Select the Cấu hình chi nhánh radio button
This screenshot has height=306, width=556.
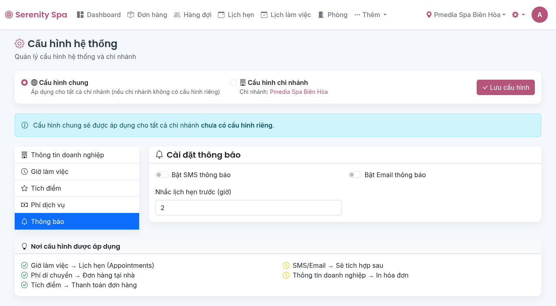233,82
